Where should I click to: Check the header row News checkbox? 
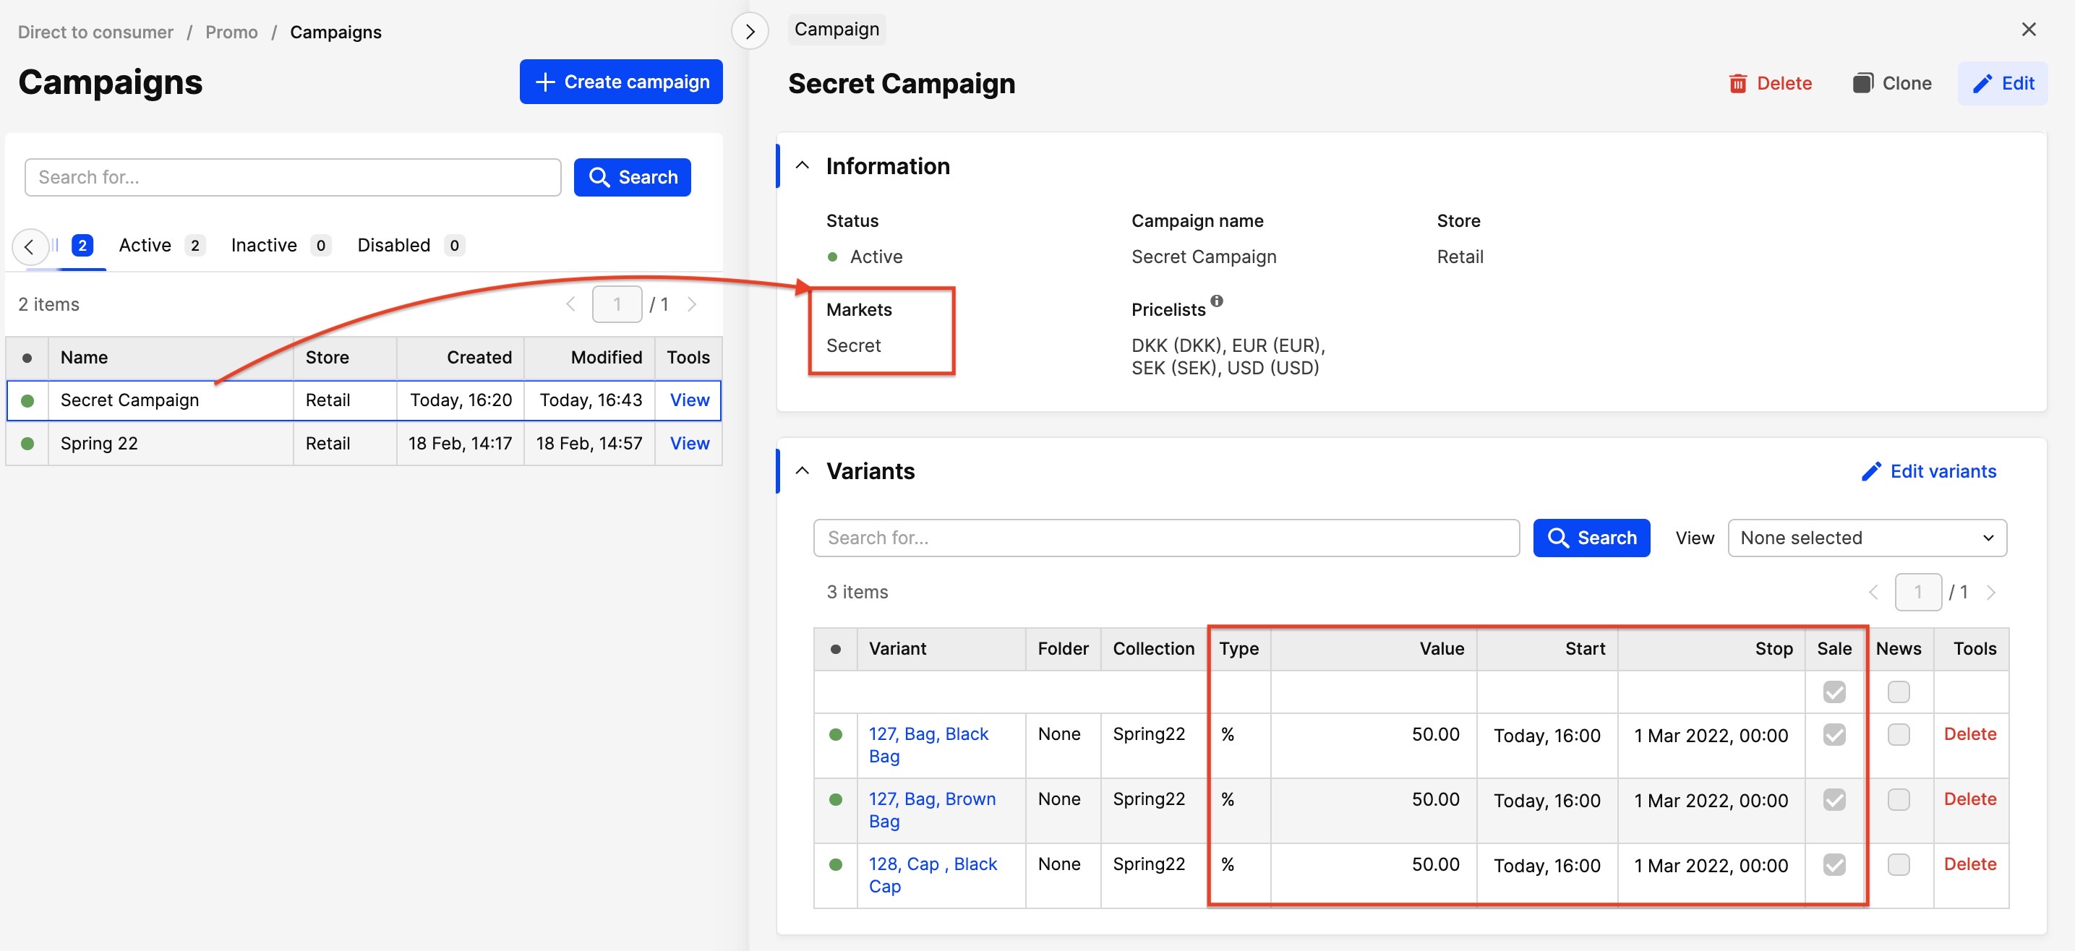point(1898,692)
